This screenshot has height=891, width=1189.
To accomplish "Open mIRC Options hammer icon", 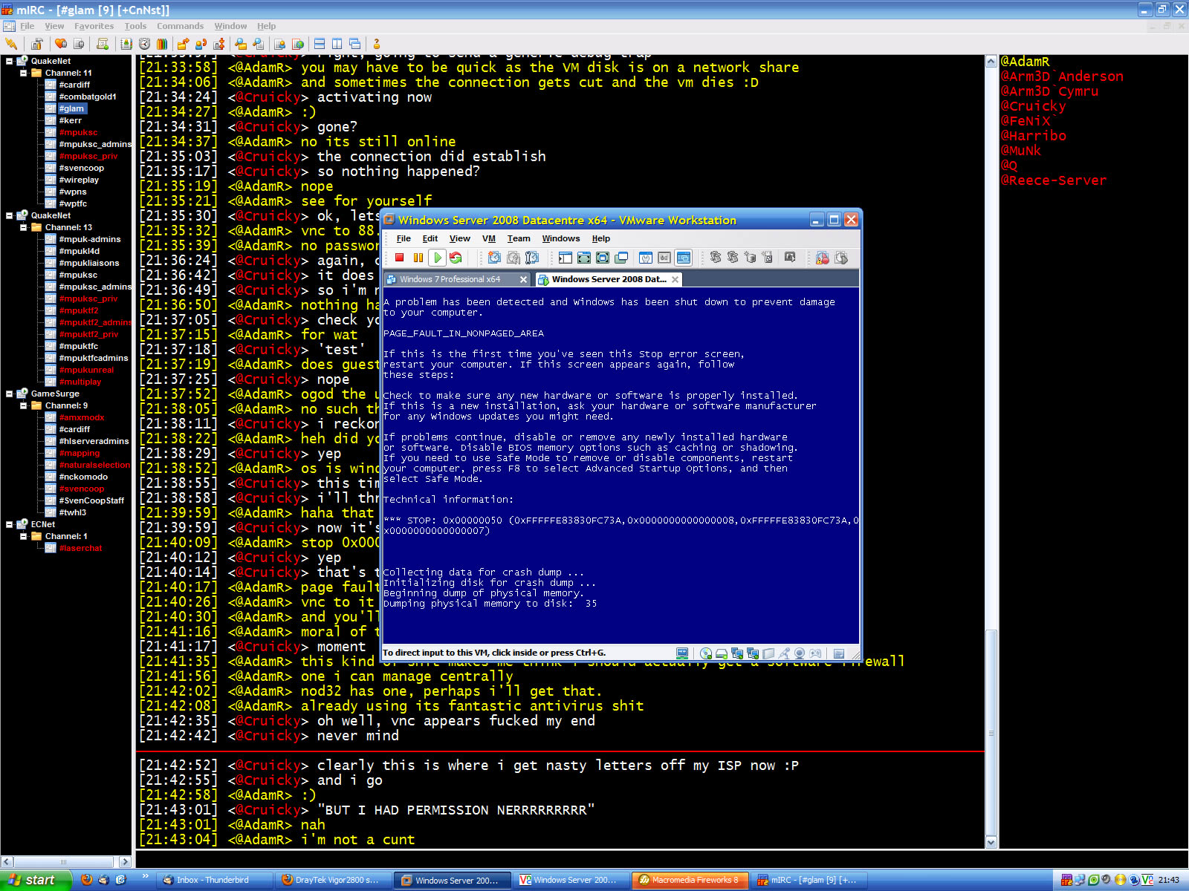I will 36,44.
